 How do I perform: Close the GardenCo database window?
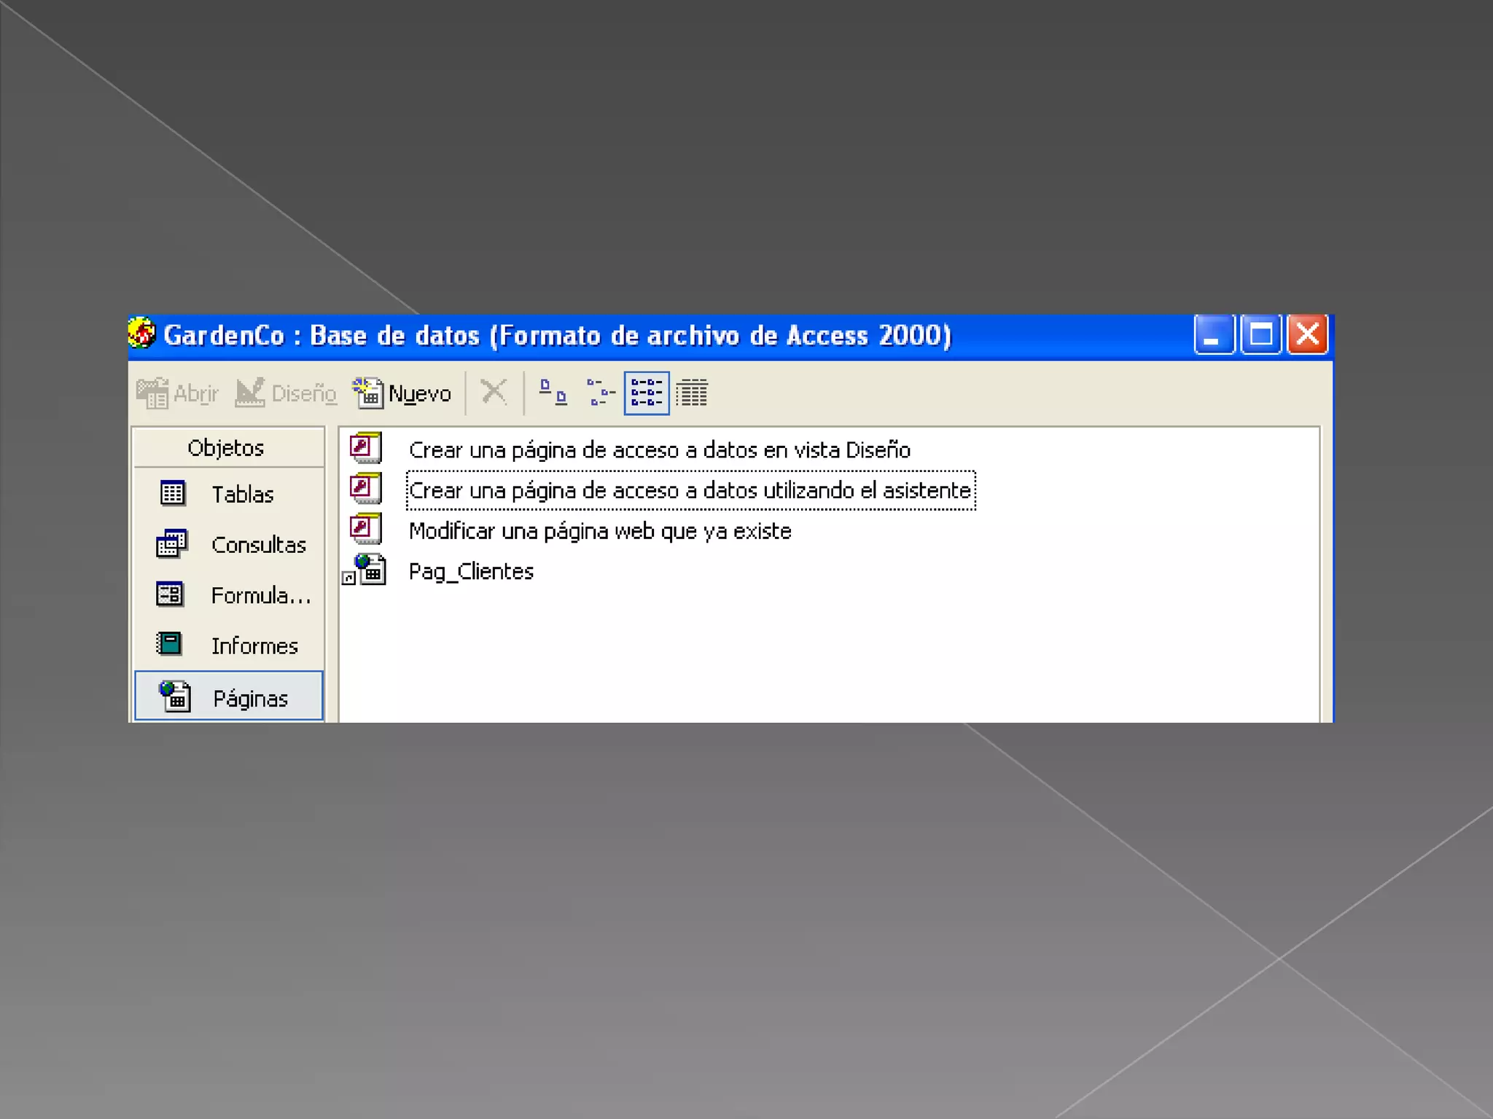1308,335
